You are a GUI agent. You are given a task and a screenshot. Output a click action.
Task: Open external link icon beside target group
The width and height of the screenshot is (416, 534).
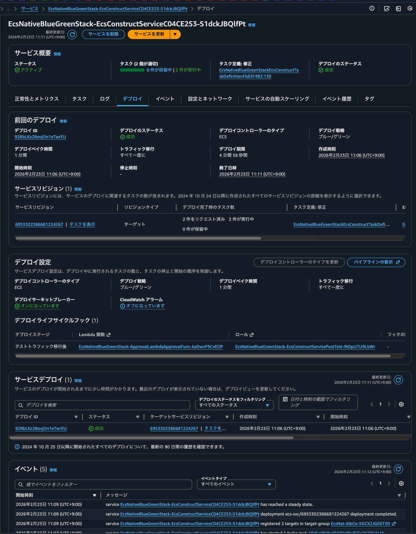(x=394, y=524)
